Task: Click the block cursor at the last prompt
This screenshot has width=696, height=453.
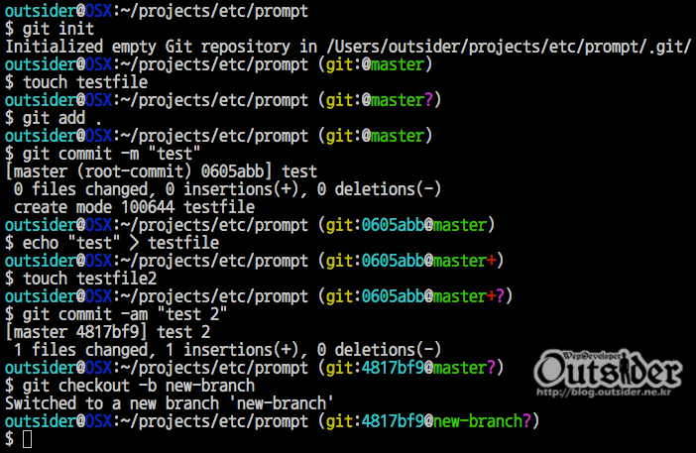Action: click(27, 439)
